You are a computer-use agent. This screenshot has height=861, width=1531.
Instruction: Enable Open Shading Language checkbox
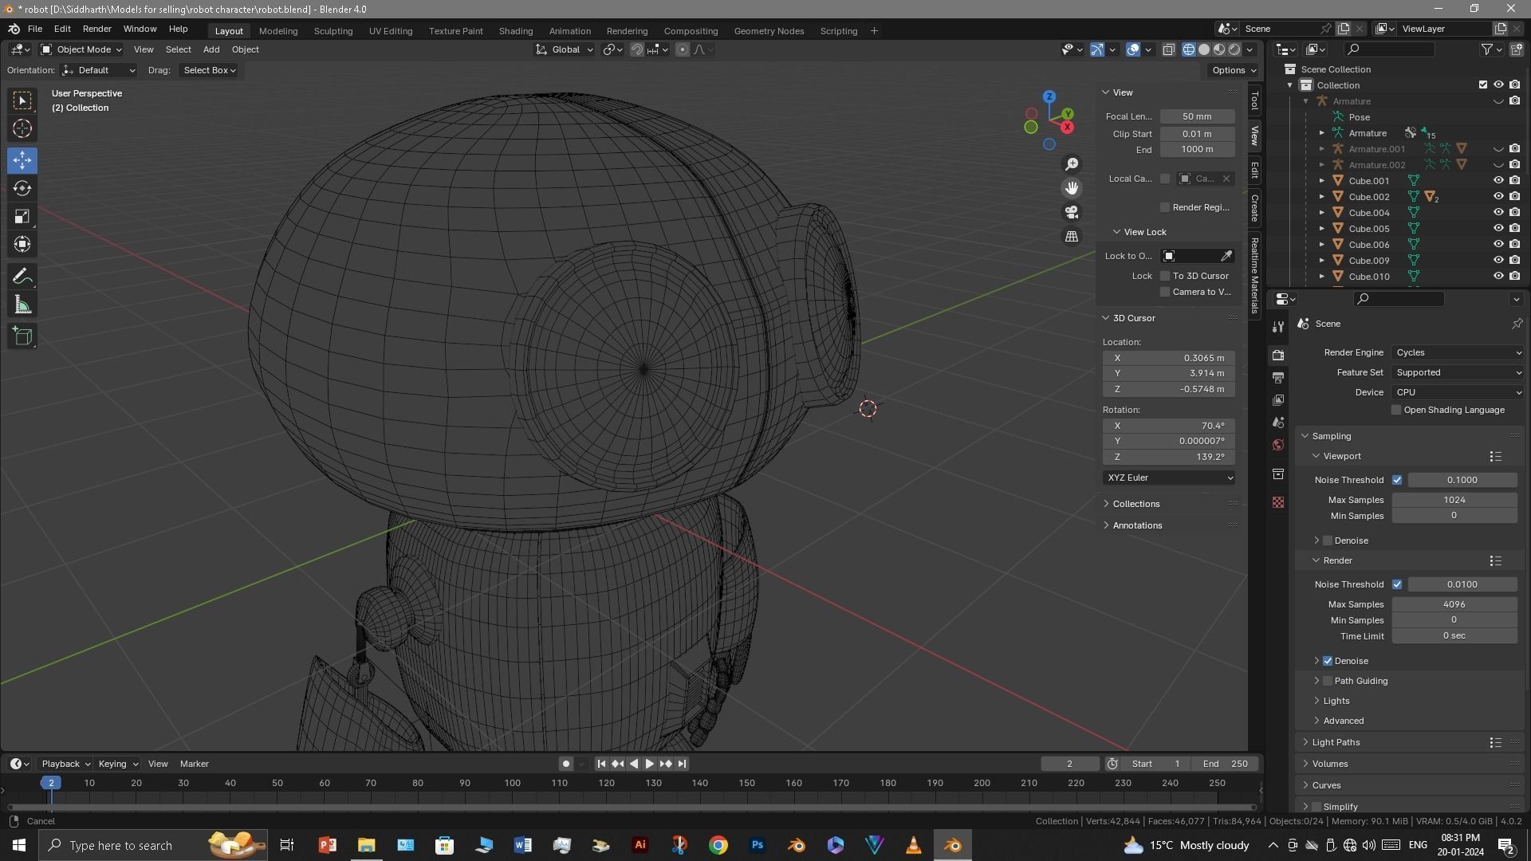coord(1396,410)
